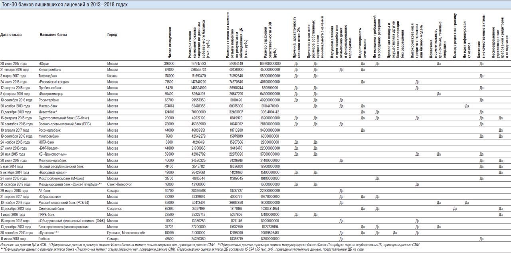Select the bank name ПЧРБ-банк
This screenshot has height=253, width=511.
(x=47, y=215)
